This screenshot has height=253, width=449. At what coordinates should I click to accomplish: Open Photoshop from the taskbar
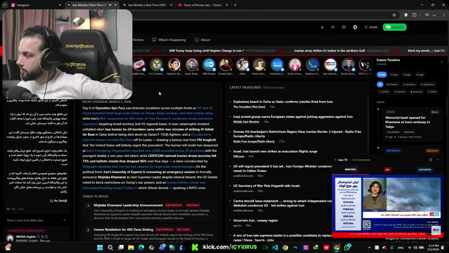(x=296, y=247)
